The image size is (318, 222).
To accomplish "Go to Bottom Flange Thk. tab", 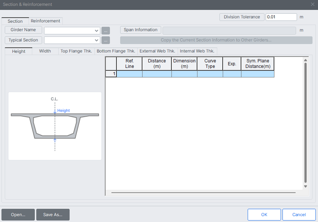I will [116, 51].
